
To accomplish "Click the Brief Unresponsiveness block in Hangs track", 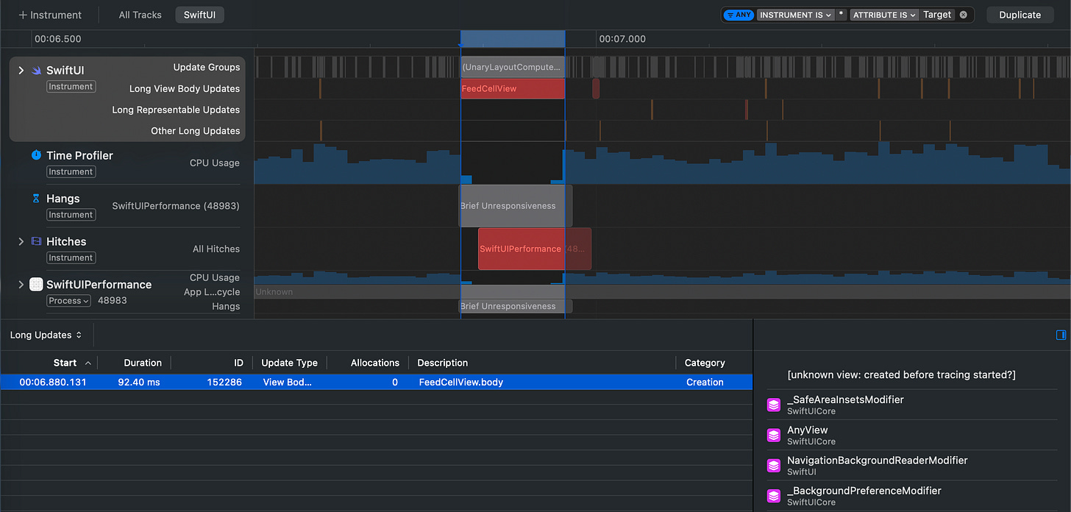I will tap(515, 206).
